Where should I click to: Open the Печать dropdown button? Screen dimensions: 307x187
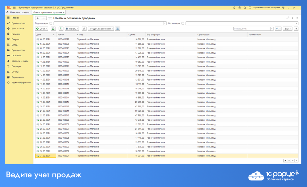[x=72, y=29]
